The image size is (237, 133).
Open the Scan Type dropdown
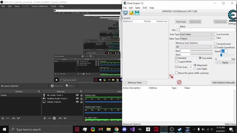(x=196, y=34)
